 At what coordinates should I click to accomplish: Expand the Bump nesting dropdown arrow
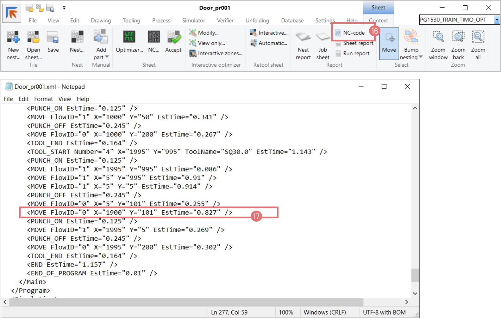coord(421,57)
